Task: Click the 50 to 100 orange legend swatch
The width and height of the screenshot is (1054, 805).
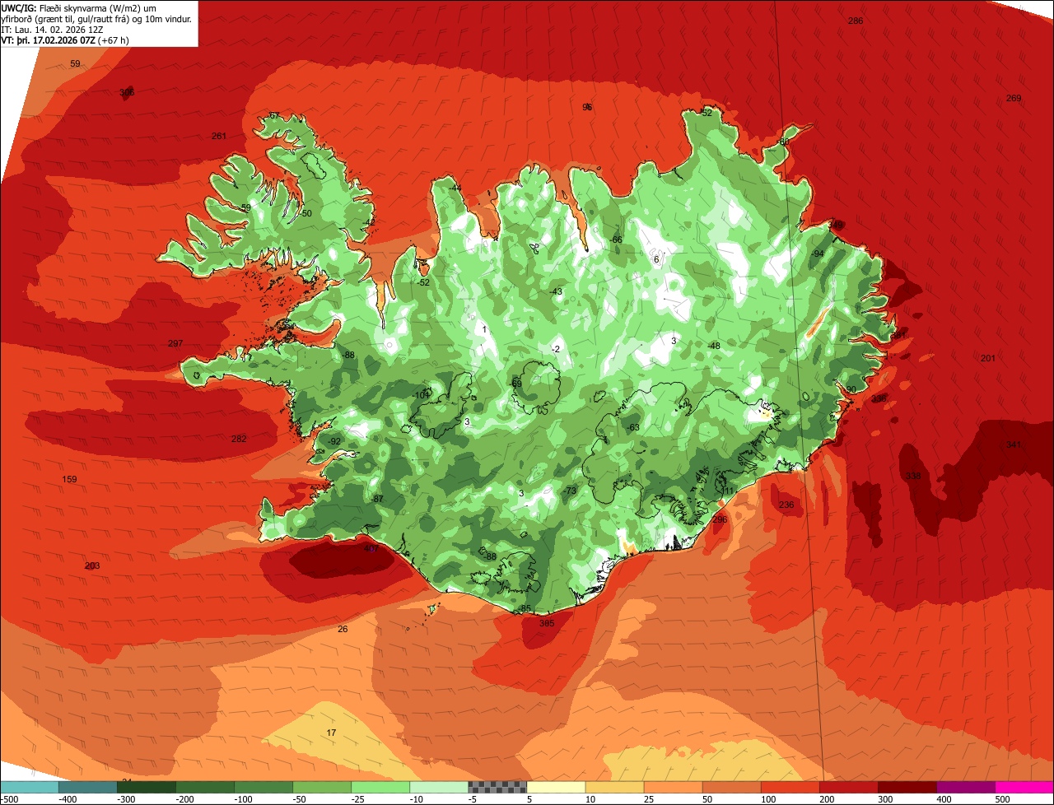Action: 731,787
